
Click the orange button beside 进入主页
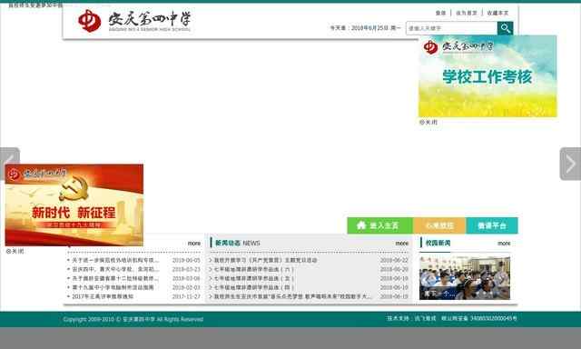(439, 225)
